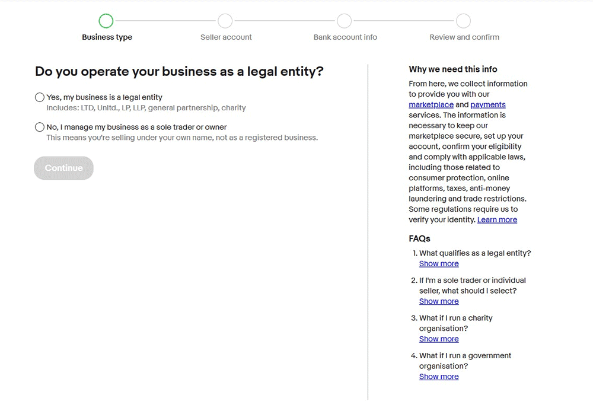Show more for sole trader FAQ
The image size is (593, 411).
(439, 301)
